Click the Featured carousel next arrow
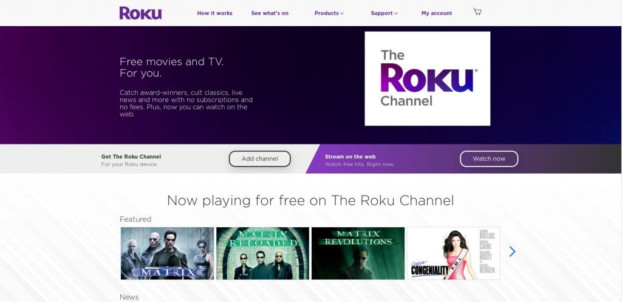622x302 pixels. [x=512, y=251]
